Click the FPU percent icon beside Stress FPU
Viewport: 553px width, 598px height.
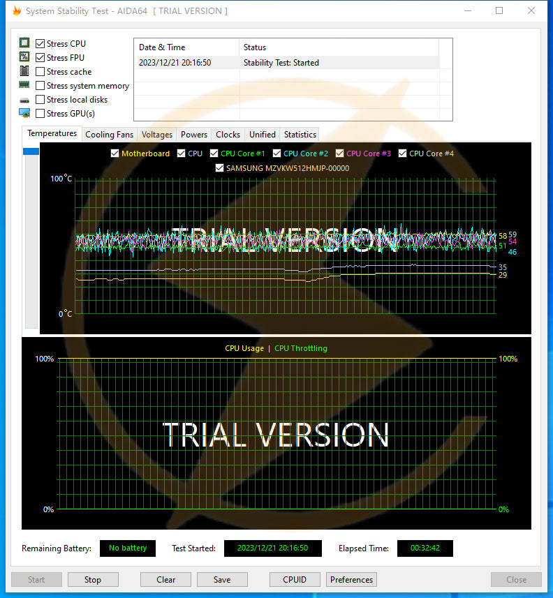point(24,57)
